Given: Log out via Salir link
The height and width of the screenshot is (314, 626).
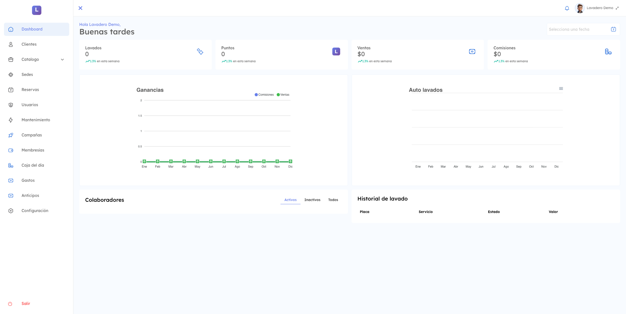Looking at the screenshot, I should pos(26,304).
